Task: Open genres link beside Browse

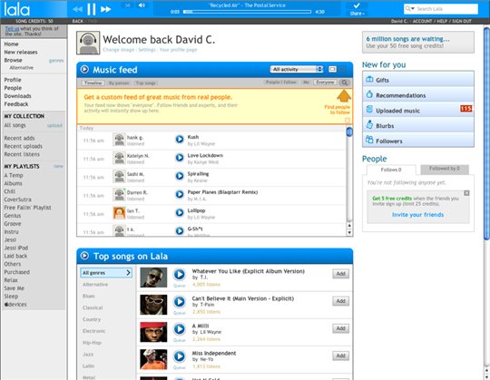Action: (x=56, y=61)
